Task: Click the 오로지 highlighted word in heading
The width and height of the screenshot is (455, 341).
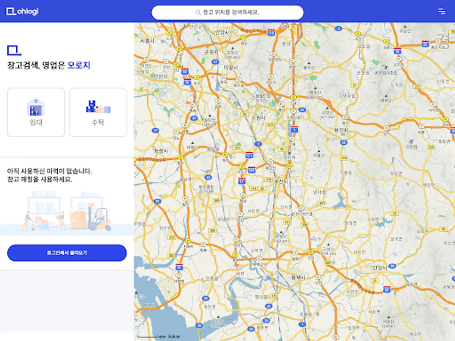Action: click(x=79, y=65)
